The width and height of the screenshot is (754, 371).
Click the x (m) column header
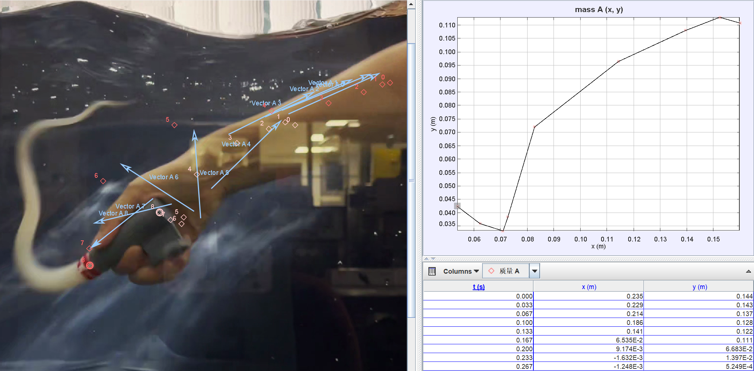(589, 287)
